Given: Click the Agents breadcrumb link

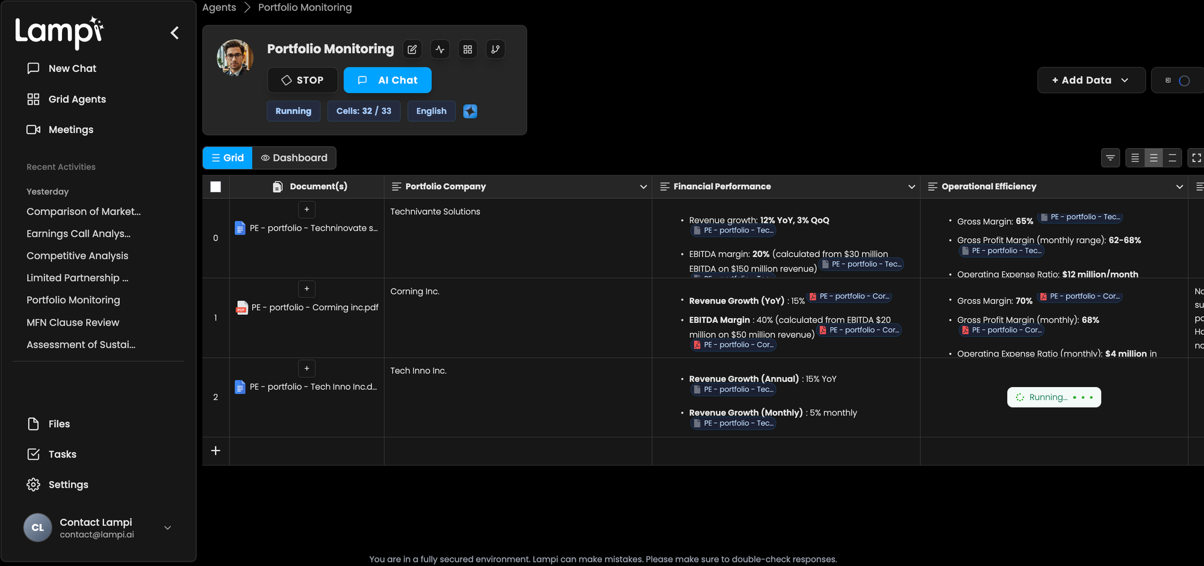Looking at the screenshot, I should (x=219, y=7).
